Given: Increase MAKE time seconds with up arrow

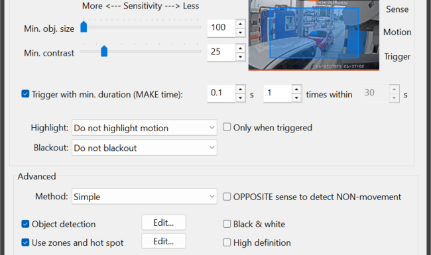Looking at the screenshot, I should pos(241,89).
